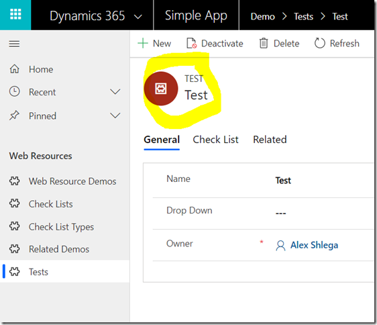Expand the Recent section chevron

pos(115,92)
